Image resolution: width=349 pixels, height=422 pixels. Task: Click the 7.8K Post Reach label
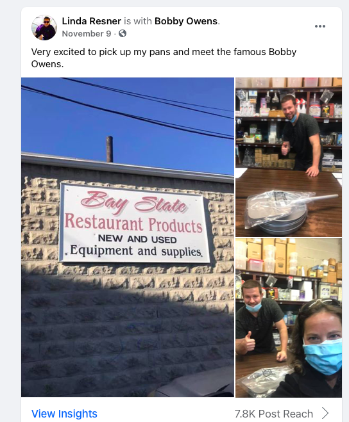274,414
